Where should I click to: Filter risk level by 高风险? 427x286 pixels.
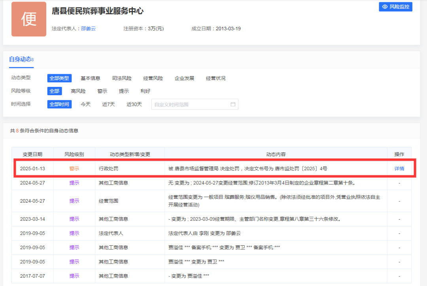pos(78,91)
